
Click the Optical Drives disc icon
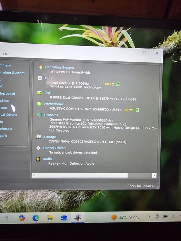[38, 148]
